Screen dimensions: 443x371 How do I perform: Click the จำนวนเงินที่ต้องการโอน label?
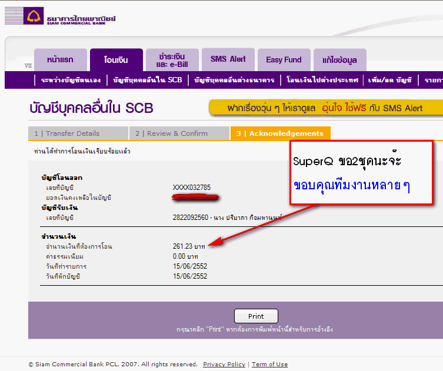coord(79,246)
